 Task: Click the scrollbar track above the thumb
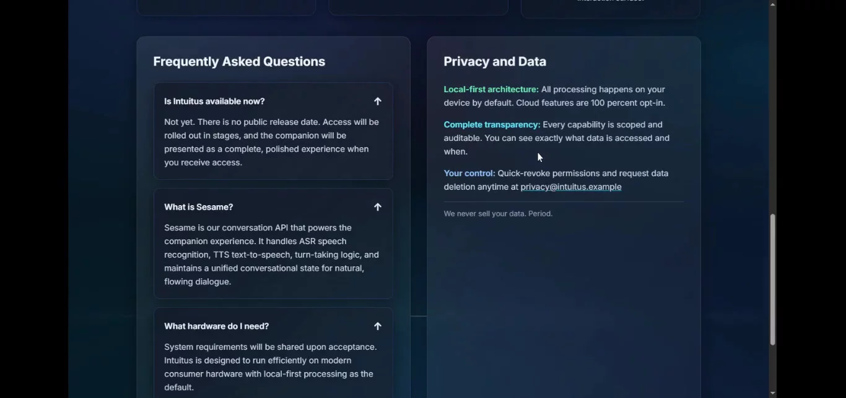point(772,111)
